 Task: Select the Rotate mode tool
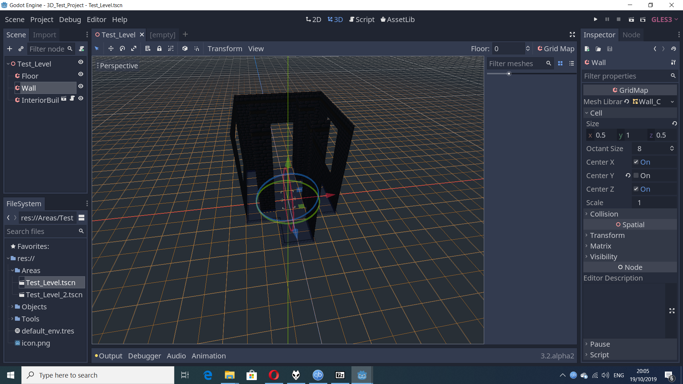click(x=122, y=48)
